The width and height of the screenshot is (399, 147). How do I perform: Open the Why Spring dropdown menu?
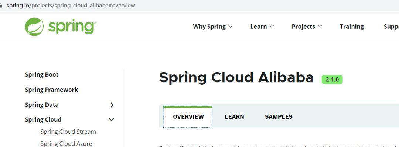213,27
